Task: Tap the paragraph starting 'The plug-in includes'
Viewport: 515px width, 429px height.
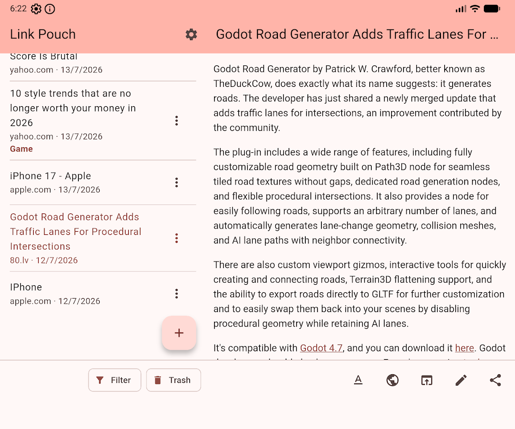Action: [x=357, y=196]
